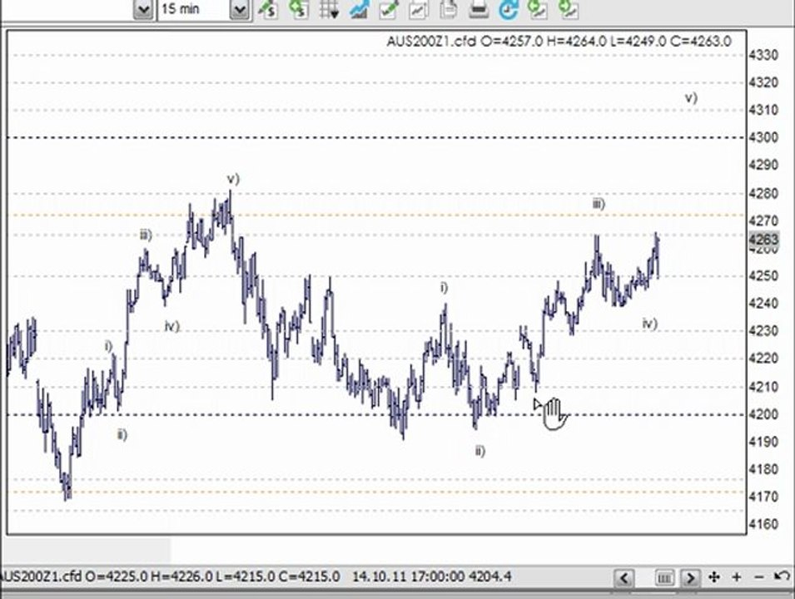Click the iv) wave label near 4230 right side

click(x=650, y=324)
